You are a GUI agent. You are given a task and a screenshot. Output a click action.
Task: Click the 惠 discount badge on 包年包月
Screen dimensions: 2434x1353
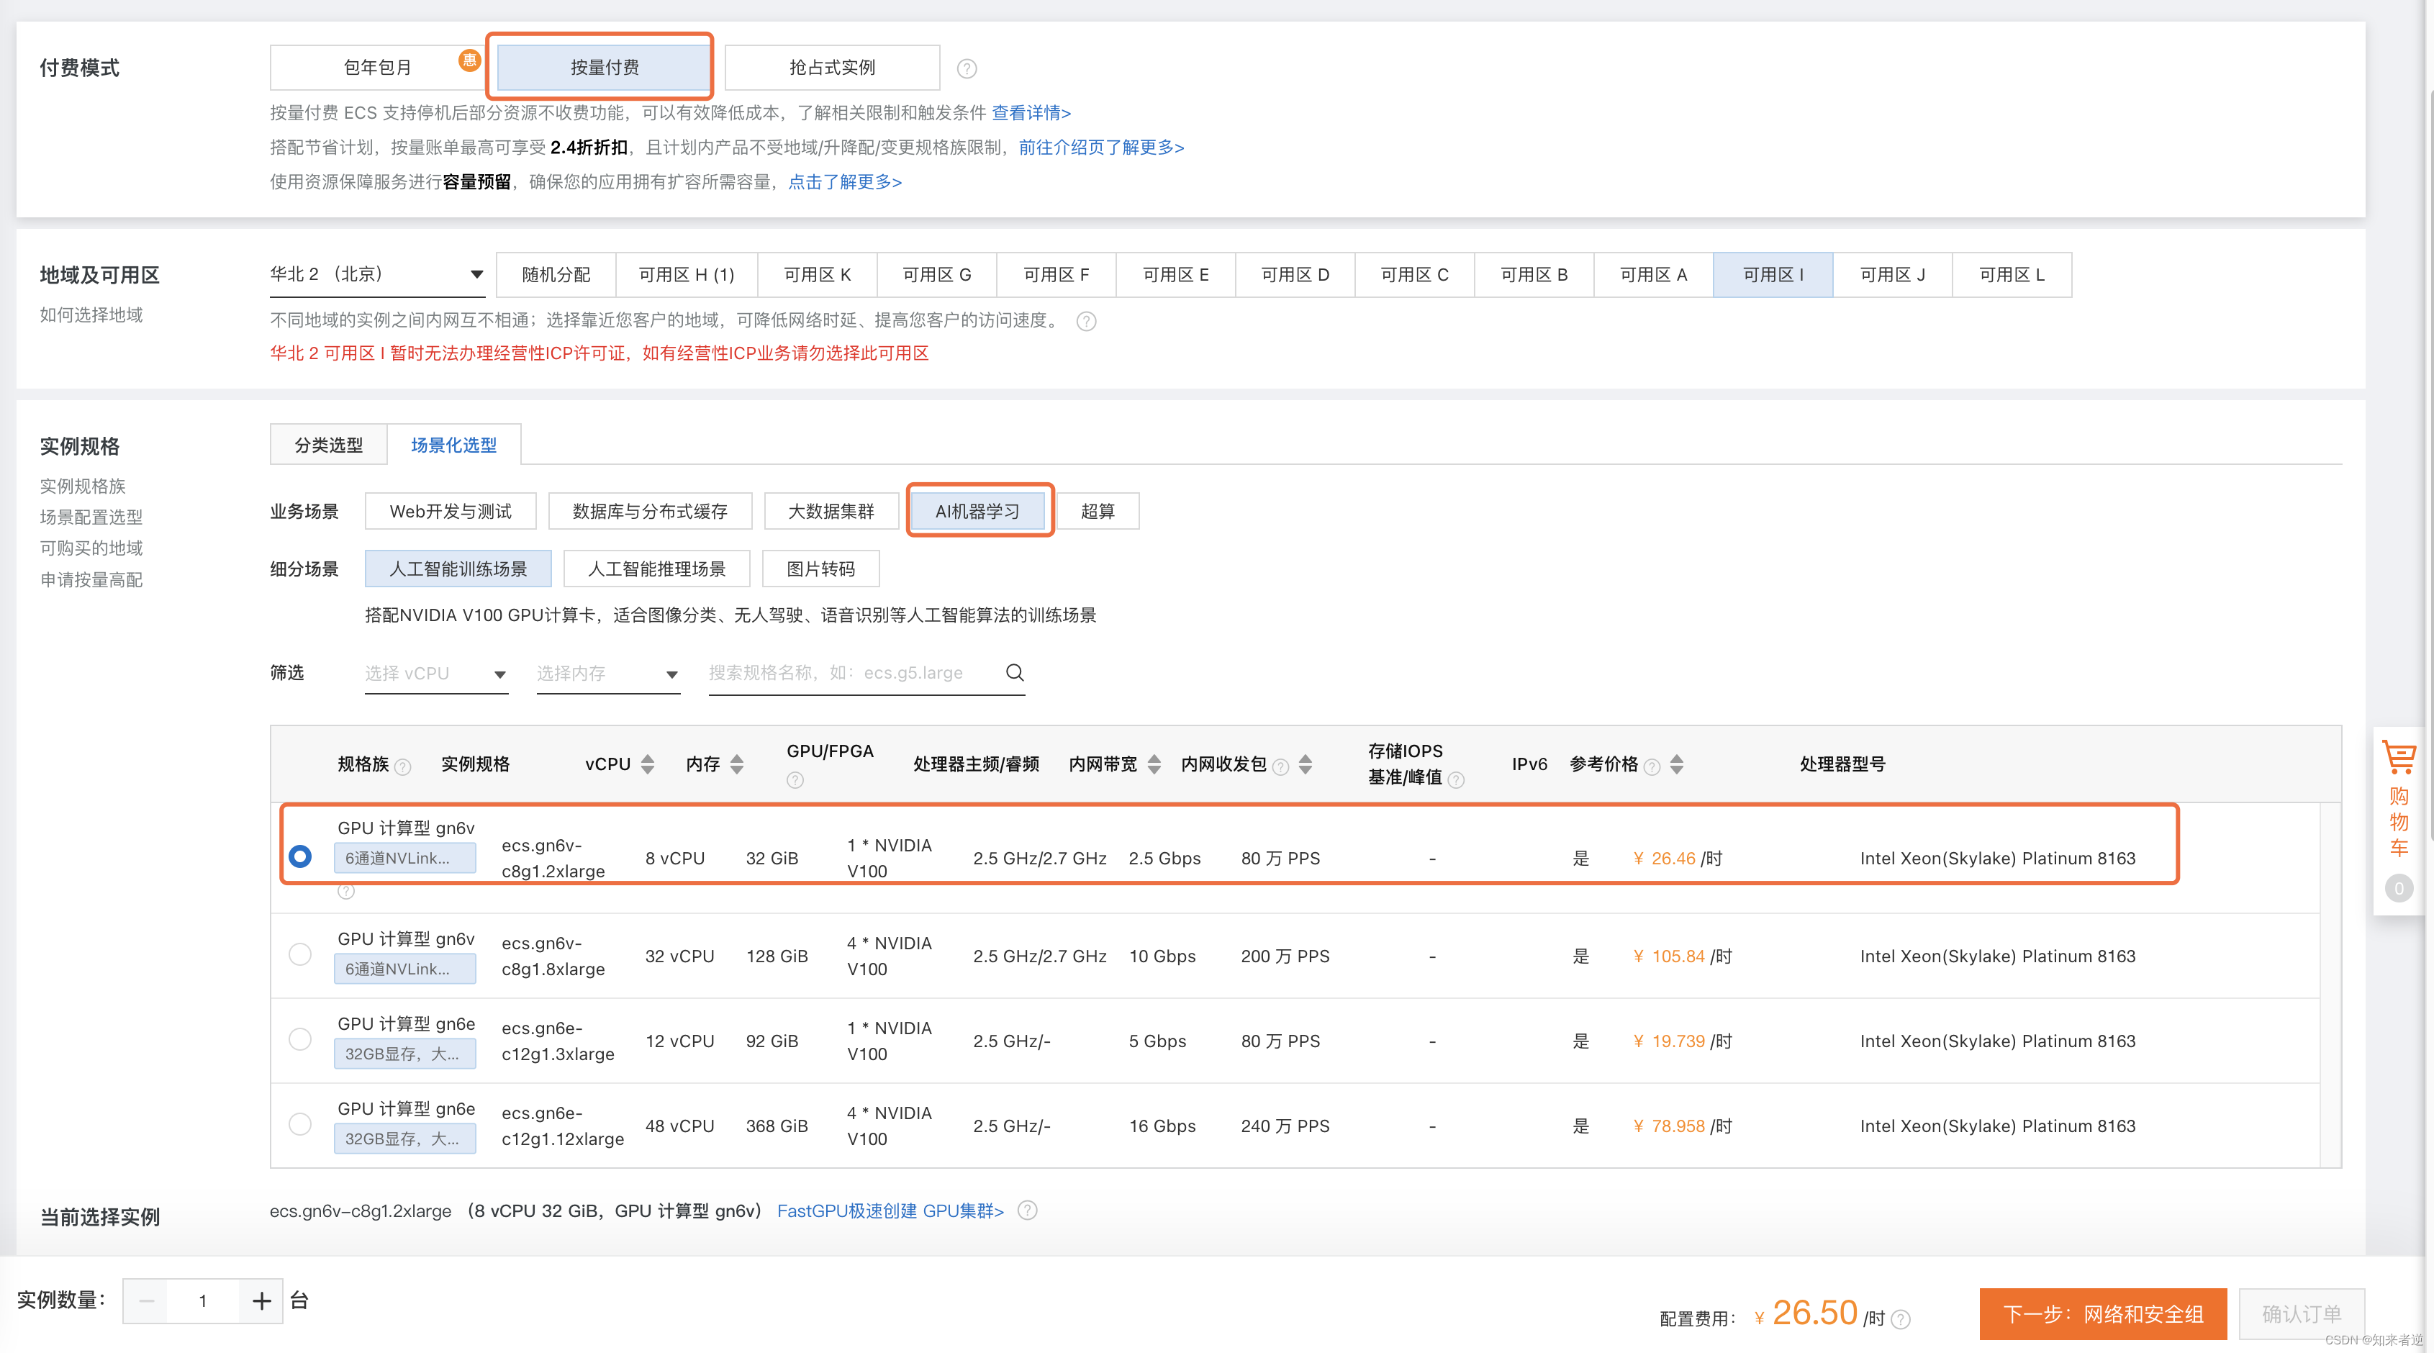tap(470, 60)
